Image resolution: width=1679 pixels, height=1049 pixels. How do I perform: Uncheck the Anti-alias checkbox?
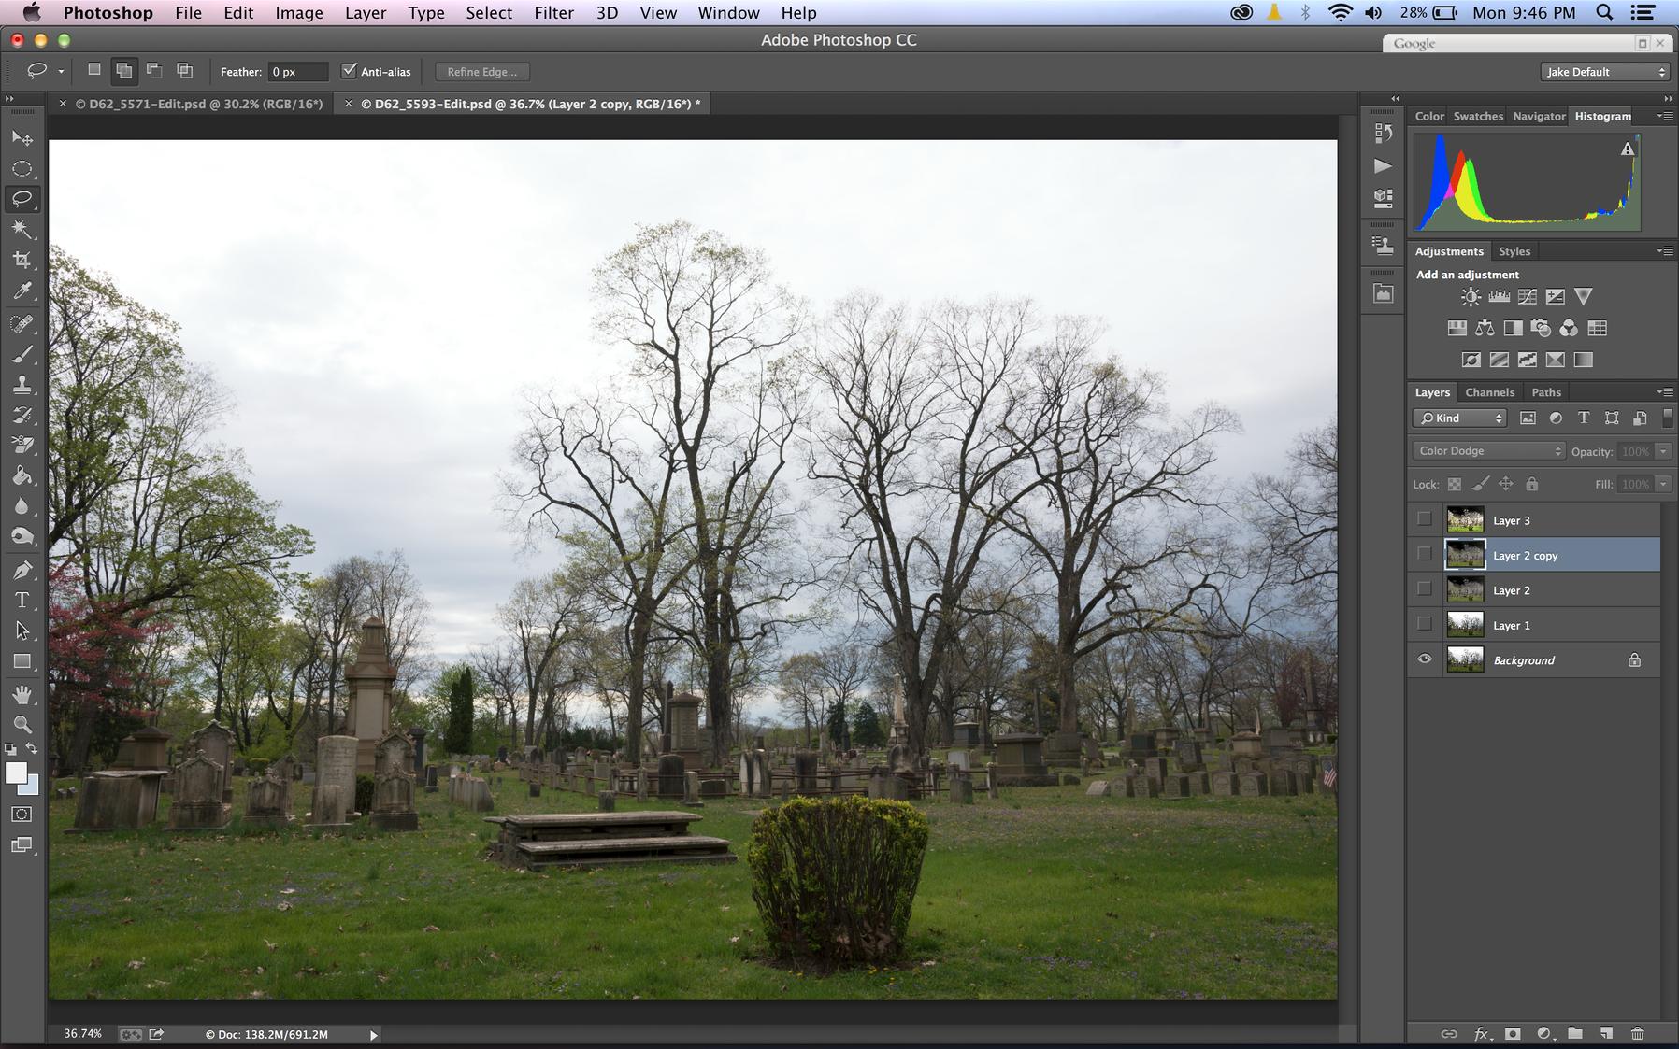click(x=350, y=71)
